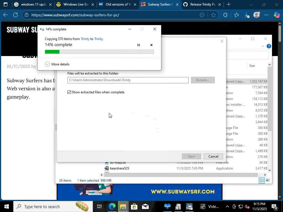Uncheck Show extracted files when complete

(69, 92)
